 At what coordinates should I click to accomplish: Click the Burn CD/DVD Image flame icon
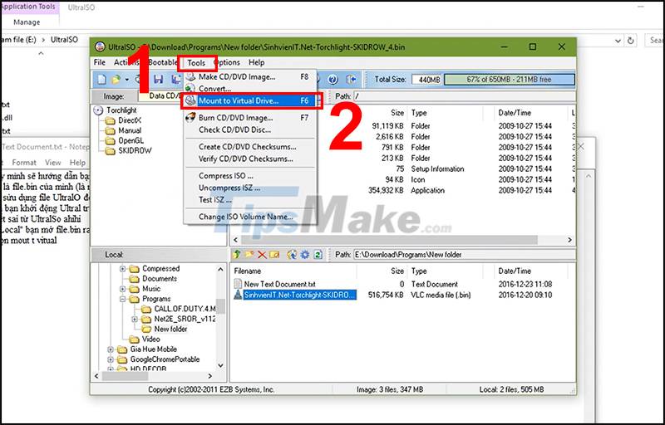191,117
